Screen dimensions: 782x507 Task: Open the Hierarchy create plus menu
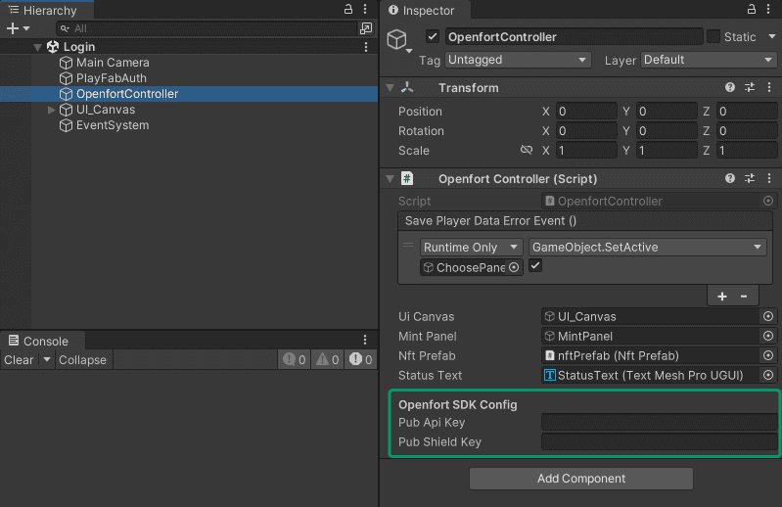(x=18, y=28)
